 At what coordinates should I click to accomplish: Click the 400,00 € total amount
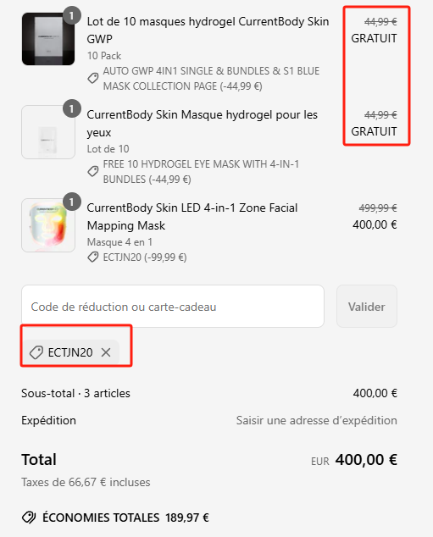[366, 460]
